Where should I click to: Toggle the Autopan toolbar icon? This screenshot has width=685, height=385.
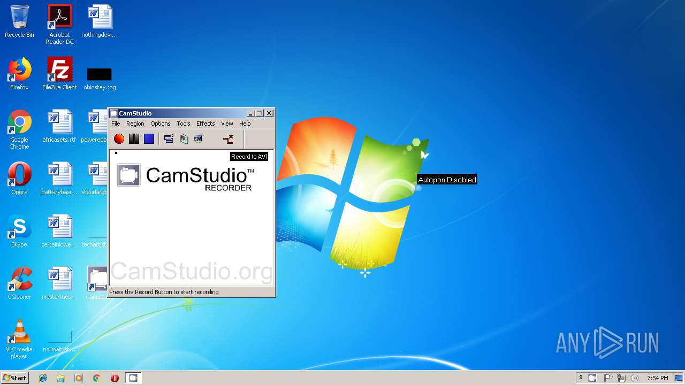(228, 139)
